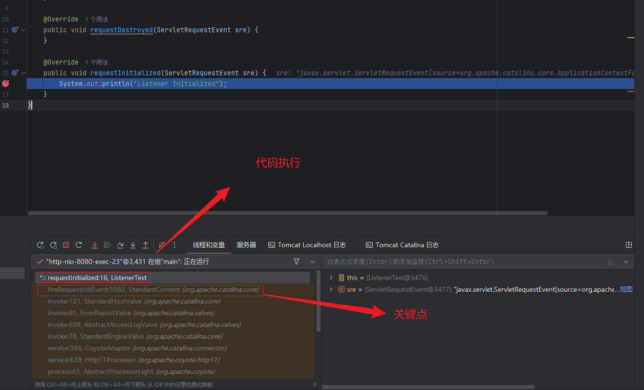Click the add watch glasses icon

tap(610, 262)
